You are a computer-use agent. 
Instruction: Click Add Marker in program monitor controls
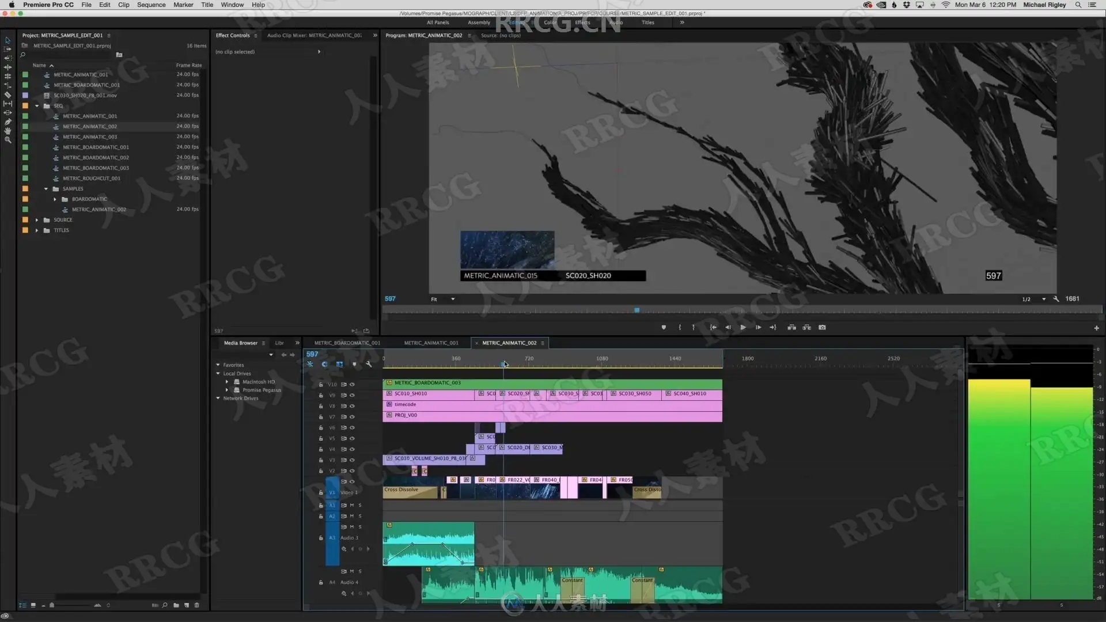pos(664,327)
